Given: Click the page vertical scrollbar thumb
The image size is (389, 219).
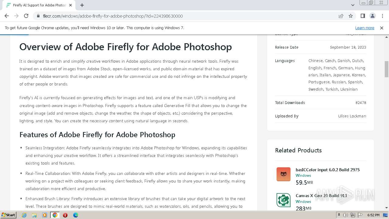Looking at the screenshot, I should [387, 69].
